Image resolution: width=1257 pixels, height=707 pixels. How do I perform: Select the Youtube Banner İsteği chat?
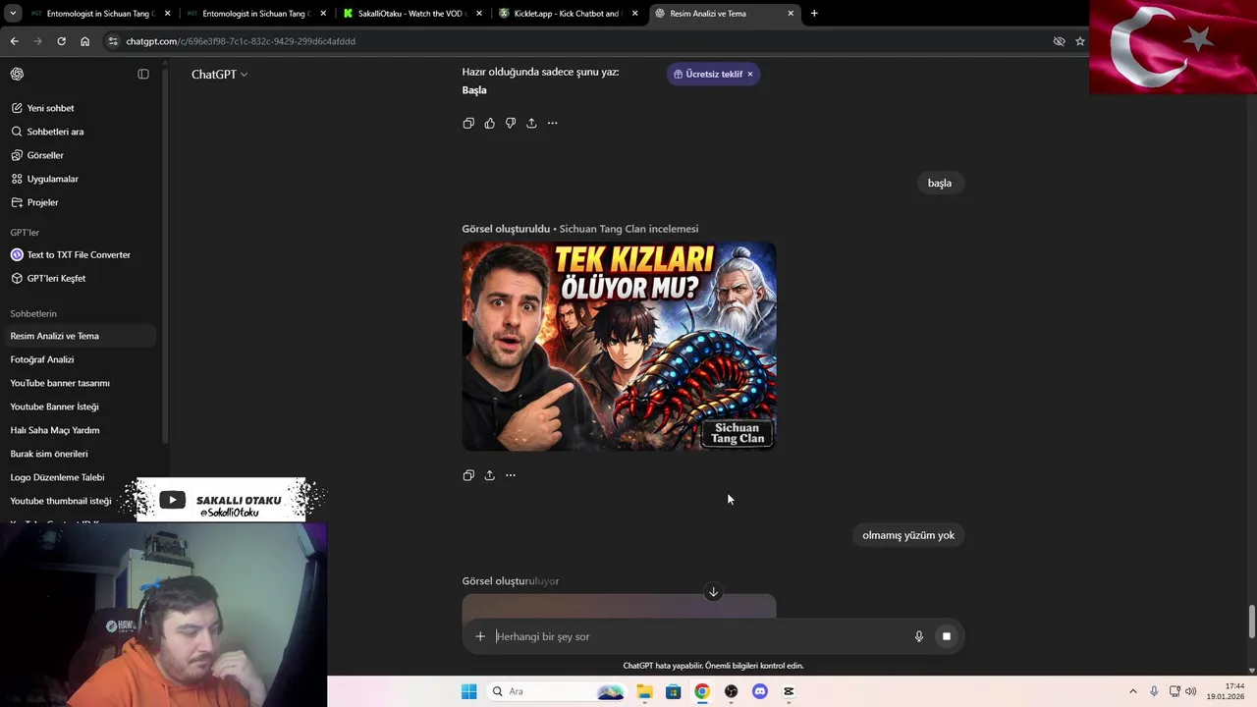(x=79, y=407)
